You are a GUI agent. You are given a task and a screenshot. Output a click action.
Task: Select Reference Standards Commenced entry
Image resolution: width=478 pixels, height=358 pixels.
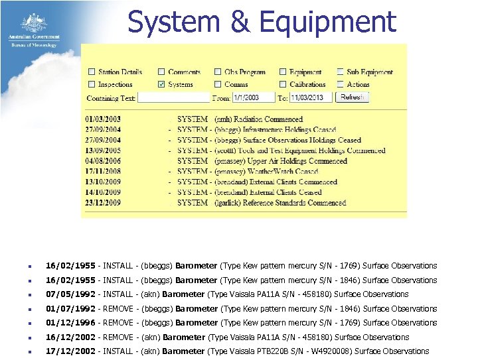coord(216,203)
